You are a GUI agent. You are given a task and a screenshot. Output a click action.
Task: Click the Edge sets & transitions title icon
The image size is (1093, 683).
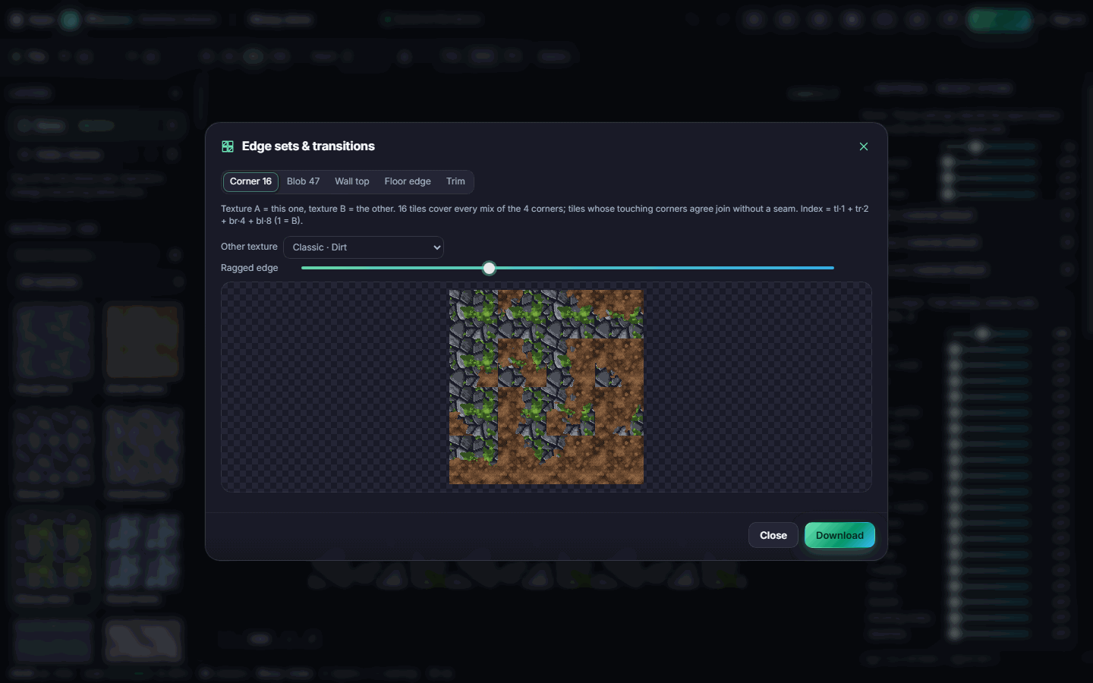coord(228,146)
